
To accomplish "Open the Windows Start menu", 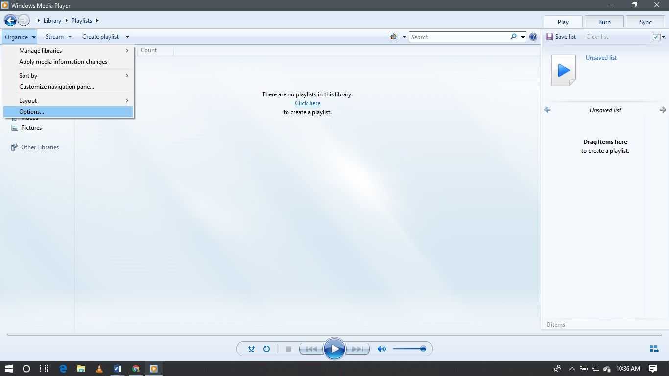I will (x=8, y=369).
